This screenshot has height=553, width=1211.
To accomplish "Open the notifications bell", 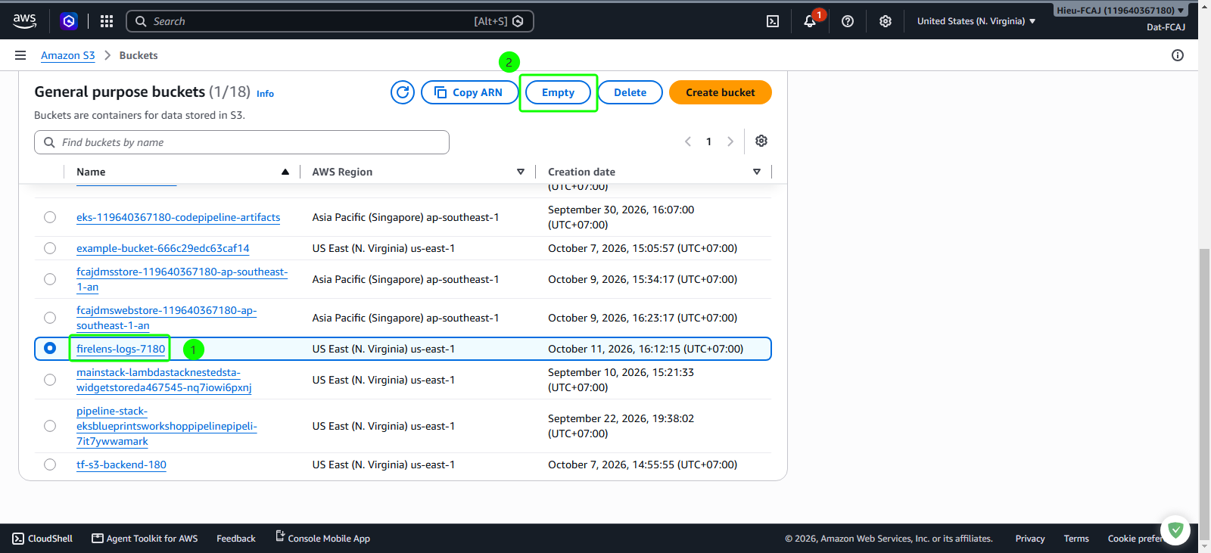I will [810, 21].
